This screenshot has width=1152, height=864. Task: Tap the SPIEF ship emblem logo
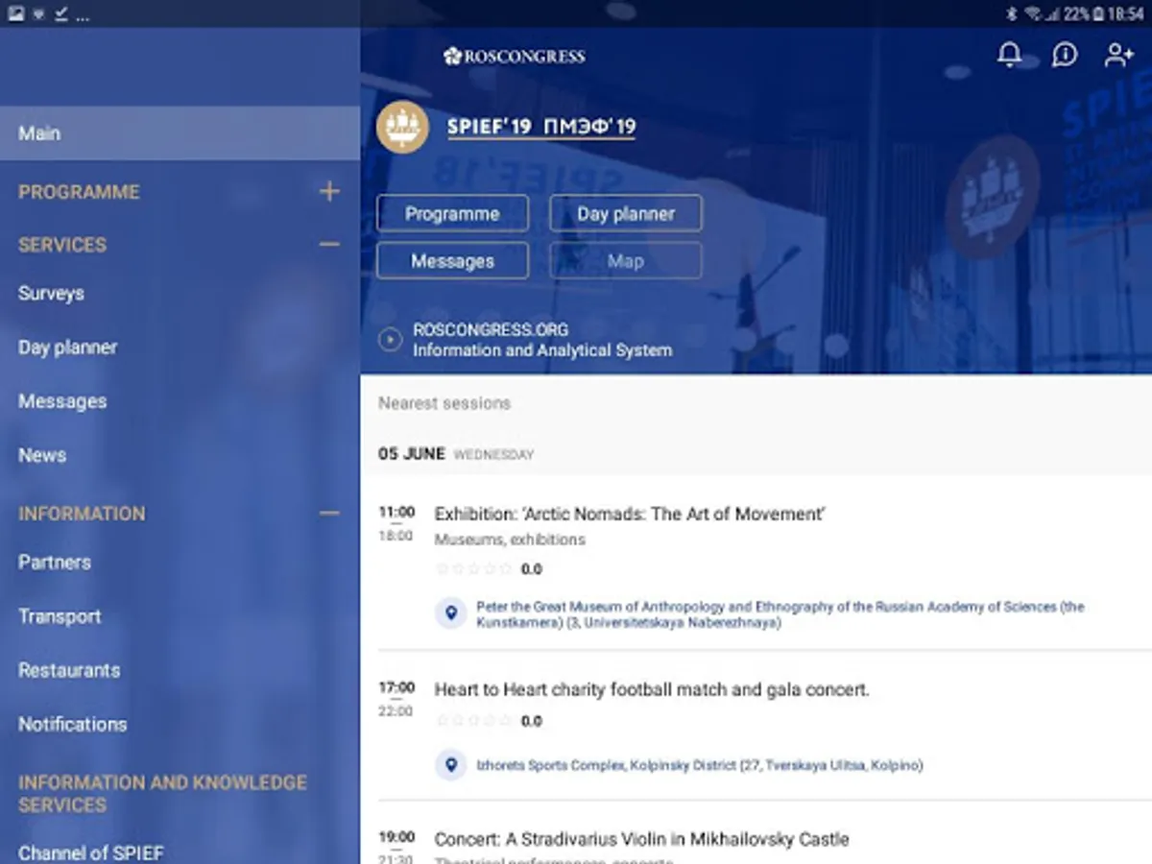(x=402, y=127)
